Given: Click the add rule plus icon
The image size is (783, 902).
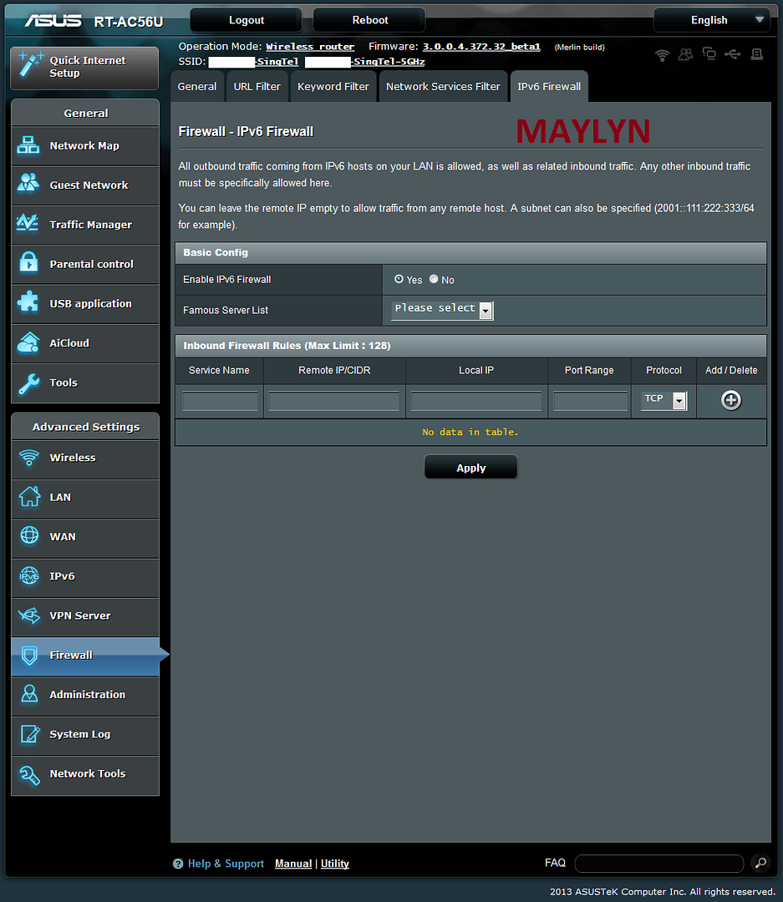Looking at the screenshot, I should 730,401.
